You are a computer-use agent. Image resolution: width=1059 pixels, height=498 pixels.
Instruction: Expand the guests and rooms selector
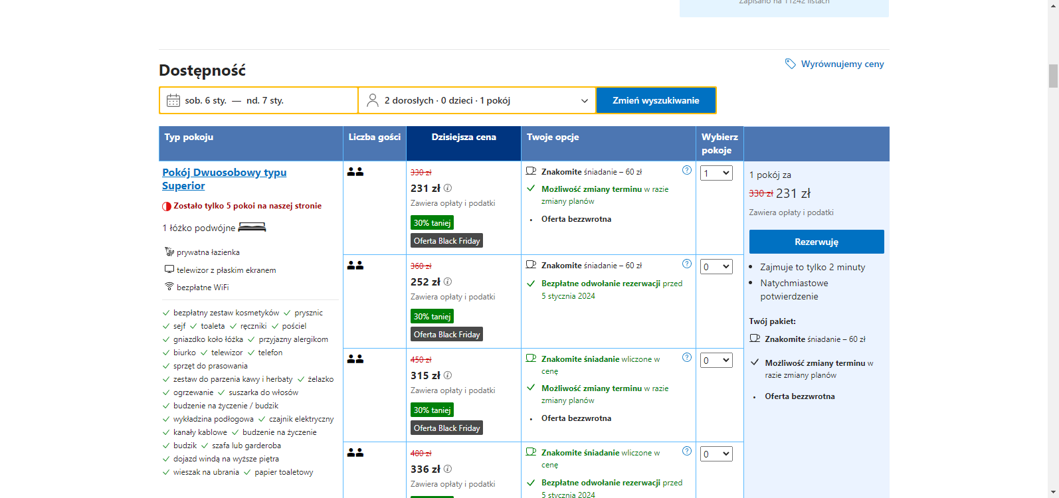click(x=477, y=100)
